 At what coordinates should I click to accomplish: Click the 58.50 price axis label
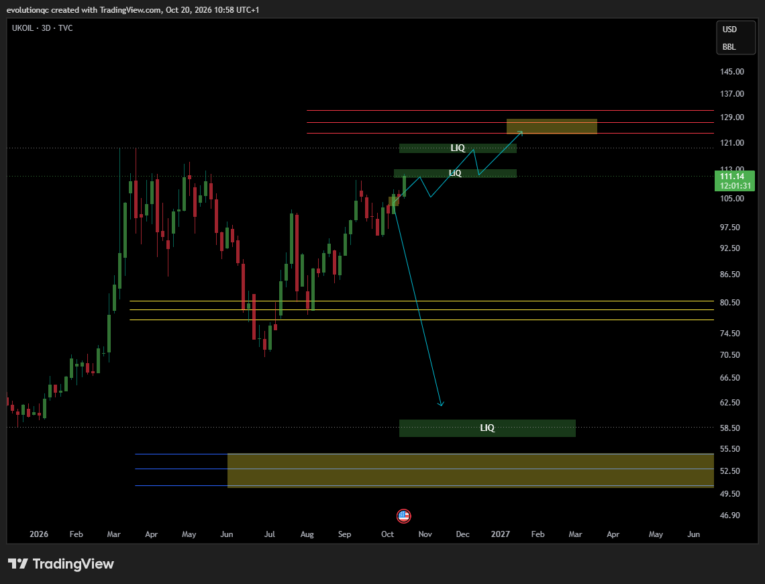click(730, 428)
